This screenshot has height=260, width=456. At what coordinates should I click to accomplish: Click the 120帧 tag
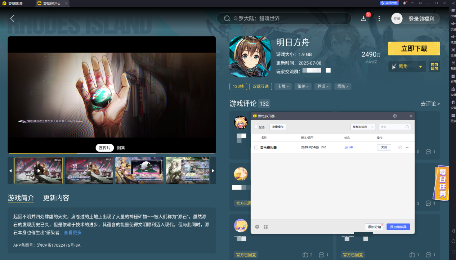238,86
